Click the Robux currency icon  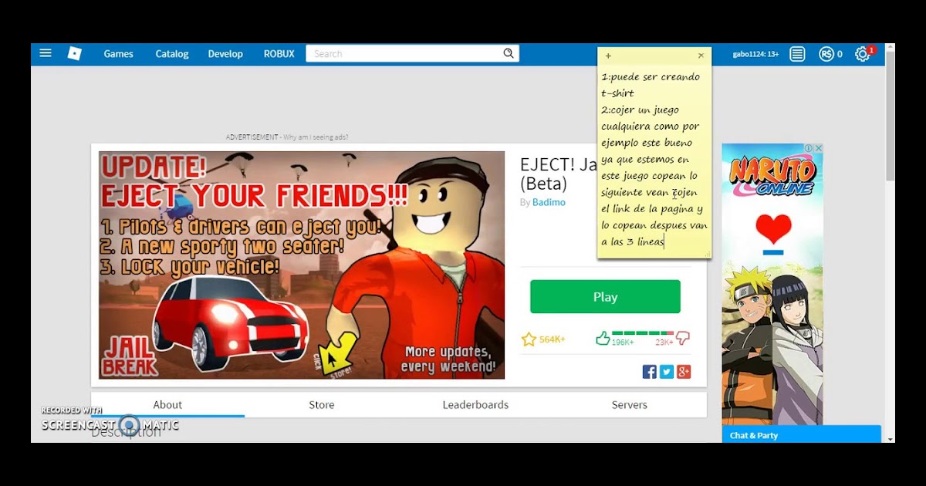click(826, 54)
